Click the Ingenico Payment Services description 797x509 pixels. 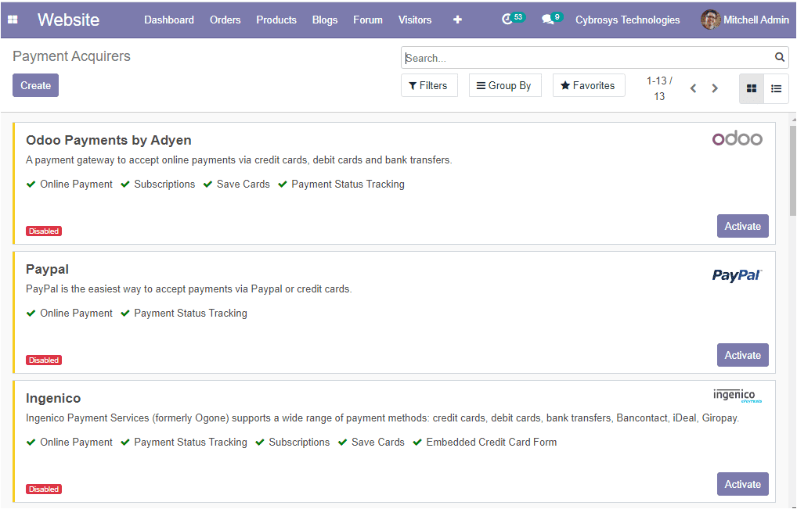point(382,418)
